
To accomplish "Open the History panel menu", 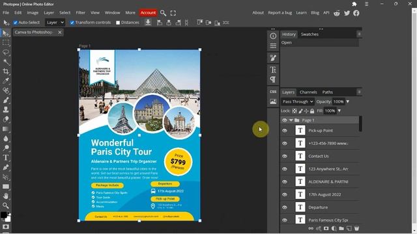I will coord(359,34).
